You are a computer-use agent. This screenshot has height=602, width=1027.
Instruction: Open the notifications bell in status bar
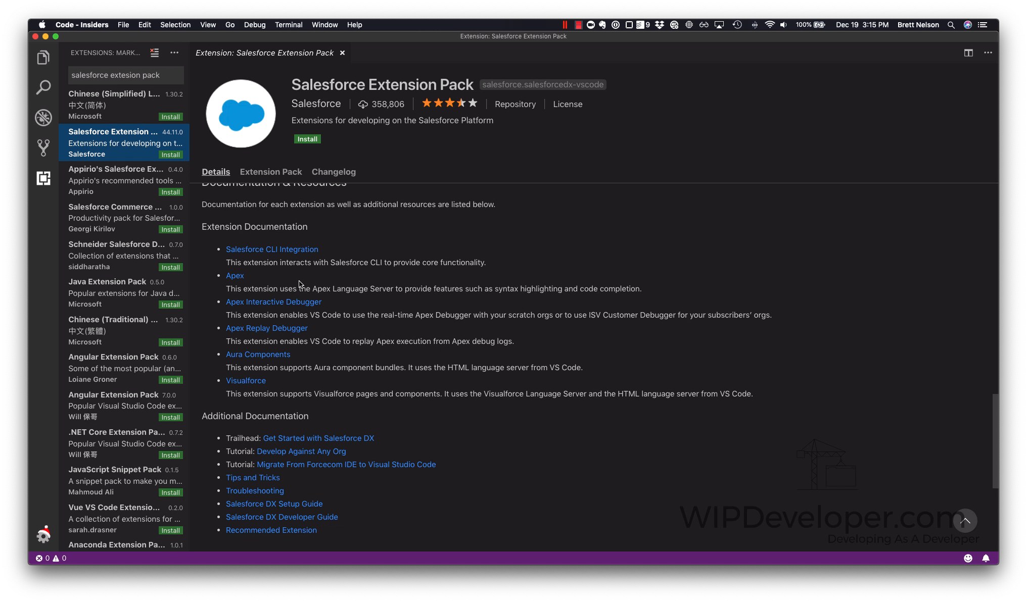(986, 558)
